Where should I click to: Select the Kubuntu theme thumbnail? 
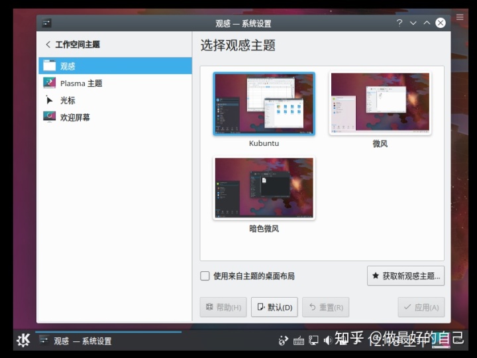click(264, 103)
